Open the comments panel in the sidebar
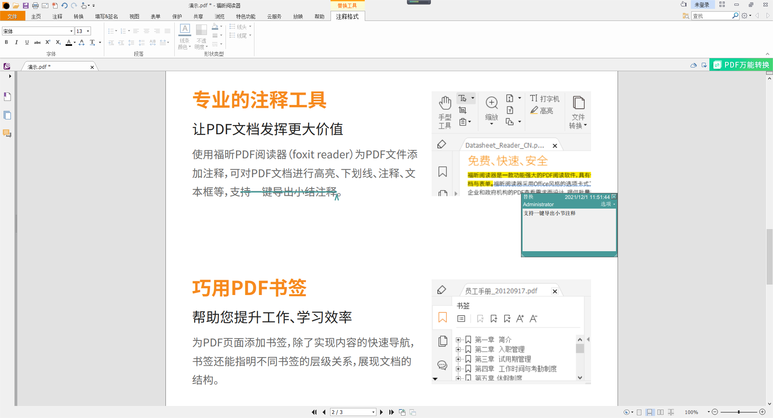 pyautogui.click(x=7, y=134)
